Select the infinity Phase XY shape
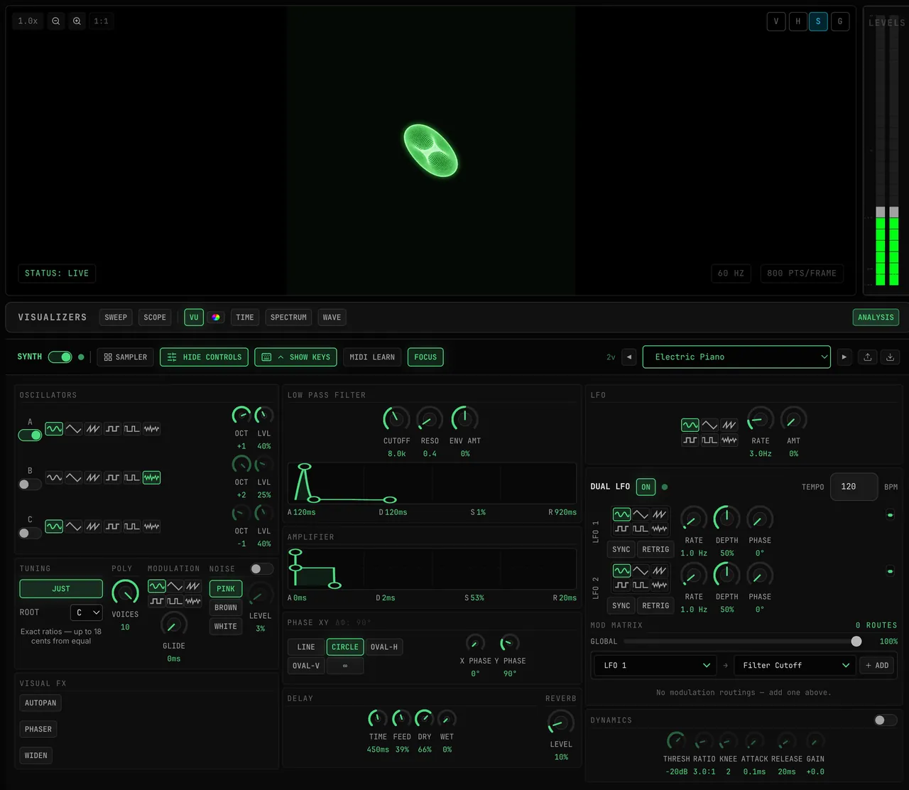 (345, 666)
